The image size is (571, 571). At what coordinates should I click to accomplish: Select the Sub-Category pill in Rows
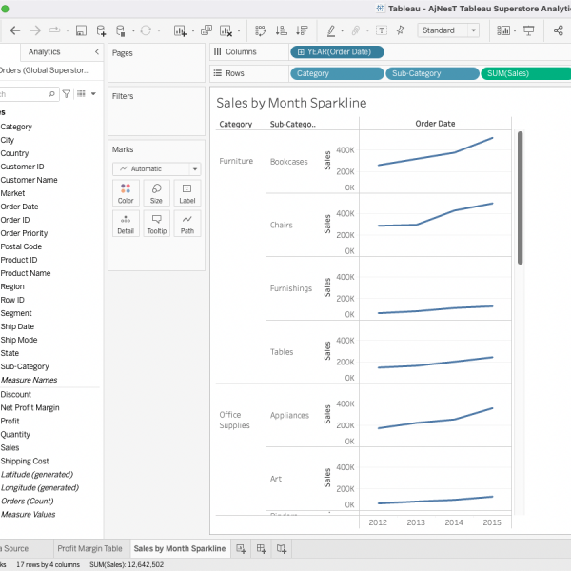pyautogui.click(x=433, y=73)
